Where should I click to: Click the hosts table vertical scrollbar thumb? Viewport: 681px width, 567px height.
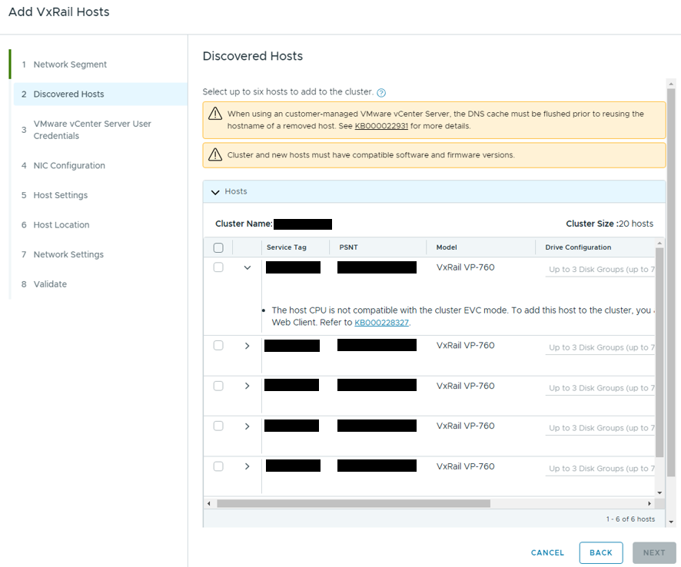(x=659, y=353)
